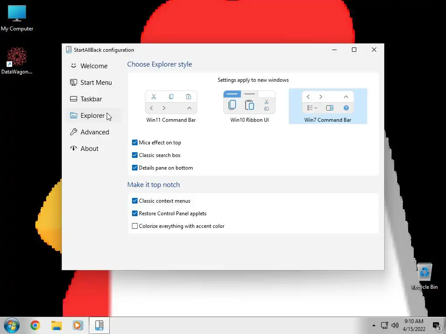Open the notification center icon

point(436,326)
